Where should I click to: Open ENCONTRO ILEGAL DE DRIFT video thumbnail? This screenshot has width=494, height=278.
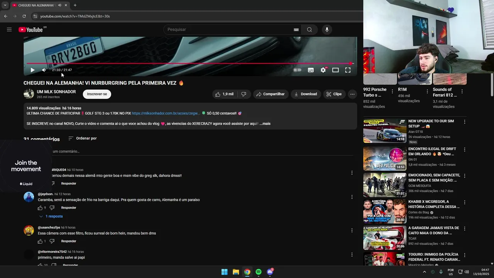(x=385, y=158)
